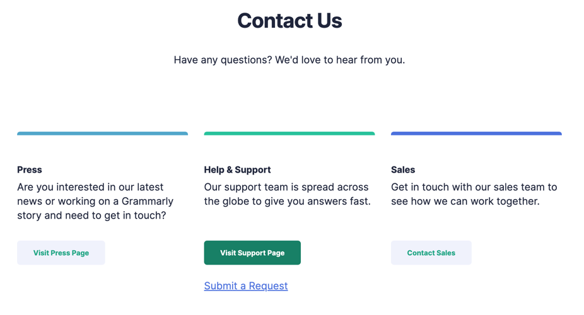Image resolution: width=584 pixels, height=315 pixels.
Task: Click the line 'Get in touch with our sales team to'
Action: click(x=474, y=187)
